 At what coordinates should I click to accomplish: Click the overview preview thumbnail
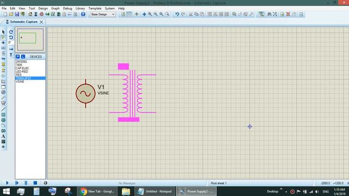point(31,39)
